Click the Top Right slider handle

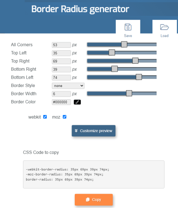coord(135,61)
